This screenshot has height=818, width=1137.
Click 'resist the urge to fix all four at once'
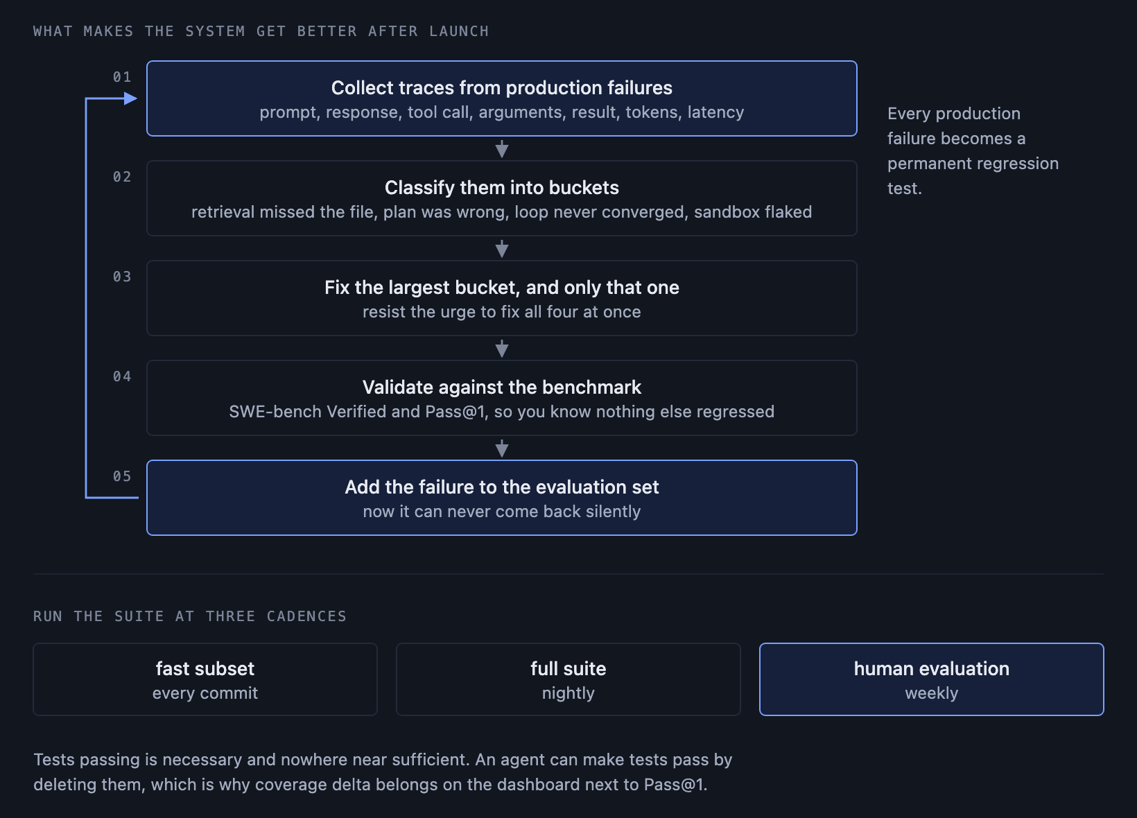pos(502,312)
